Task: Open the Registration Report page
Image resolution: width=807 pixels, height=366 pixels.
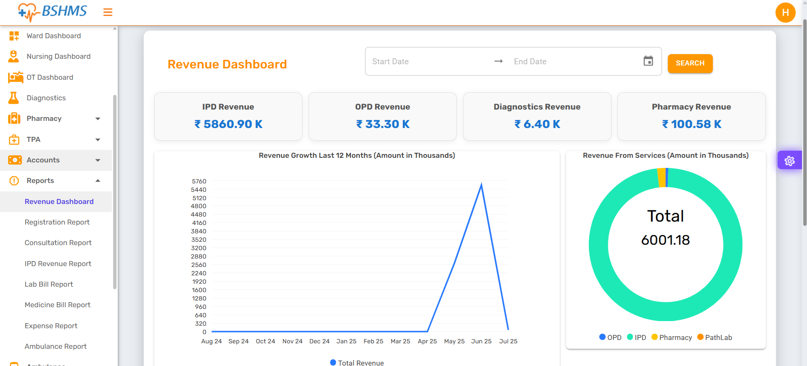Action: point(57,222)
